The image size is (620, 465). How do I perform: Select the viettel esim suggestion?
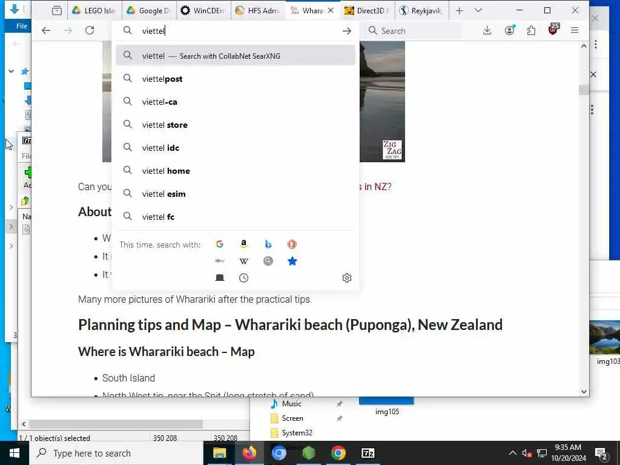coord(236,194)
